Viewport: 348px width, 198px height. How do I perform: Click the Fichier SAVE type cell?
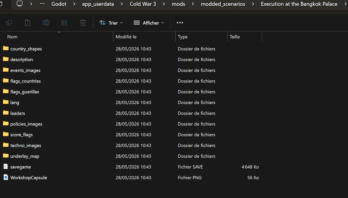click(x=190, y=167)
